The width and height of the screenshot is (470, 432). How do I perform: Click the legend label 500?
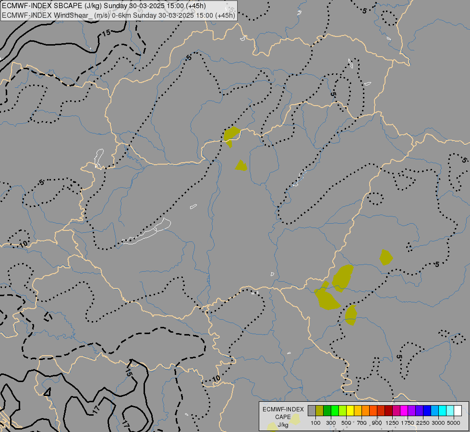click(x=346, y=423)
